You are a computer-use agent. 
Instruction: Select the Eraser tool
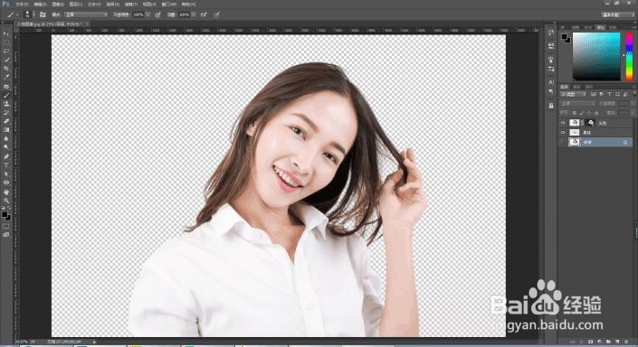tap(6, 121)
